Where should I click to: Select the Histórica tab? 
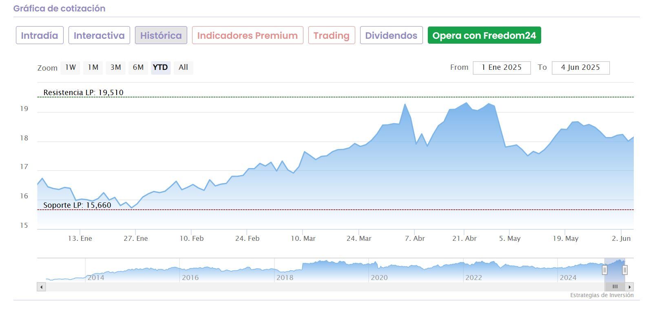tap(161, 36)
